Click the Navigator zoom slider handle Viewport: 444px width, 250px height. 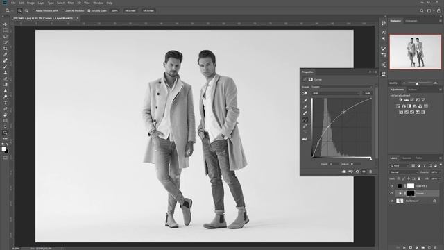417,83
